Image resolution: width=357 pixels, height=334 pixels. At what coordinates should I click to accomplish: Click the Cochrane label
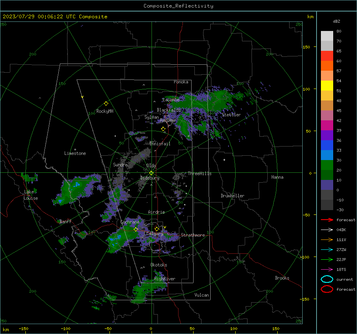pyautogui.click(x=130, y=222)
